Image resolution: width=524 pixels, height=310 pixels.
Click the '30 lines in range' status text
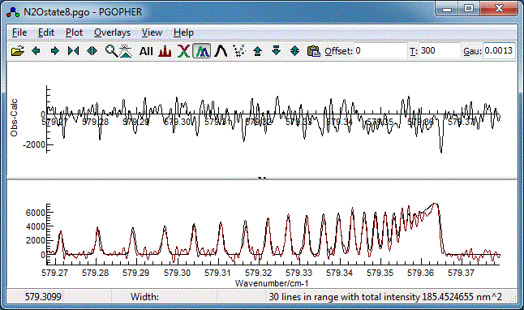385,297
